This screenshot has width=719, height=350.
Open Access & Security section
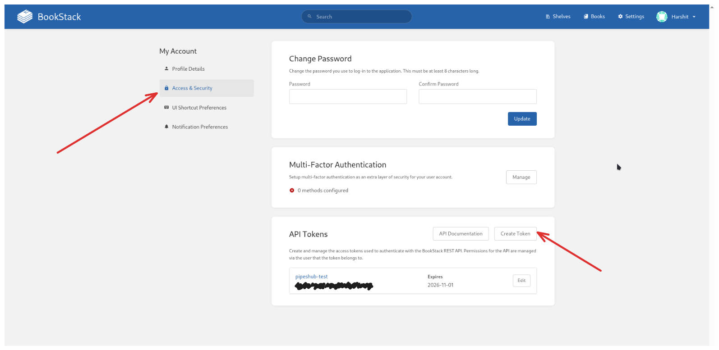[207, 88]
